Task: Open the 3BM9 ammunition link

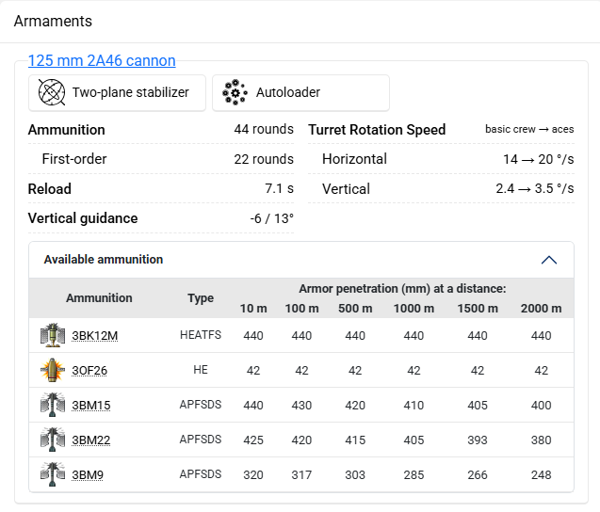Action: click(88, 475)
